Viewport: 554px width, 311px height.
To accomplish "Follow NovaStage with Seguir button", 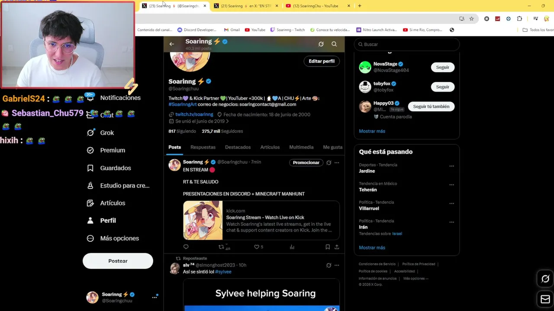I will (442, 67).
